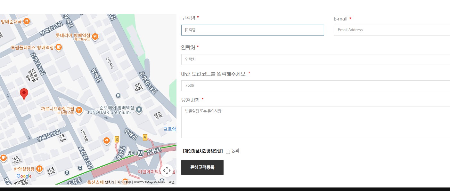
Task: Check the 동의 consent checkbox
Action: tap(228, 152)
